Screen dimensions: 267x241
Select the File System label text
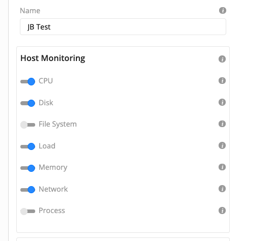[x=58, y=124]
